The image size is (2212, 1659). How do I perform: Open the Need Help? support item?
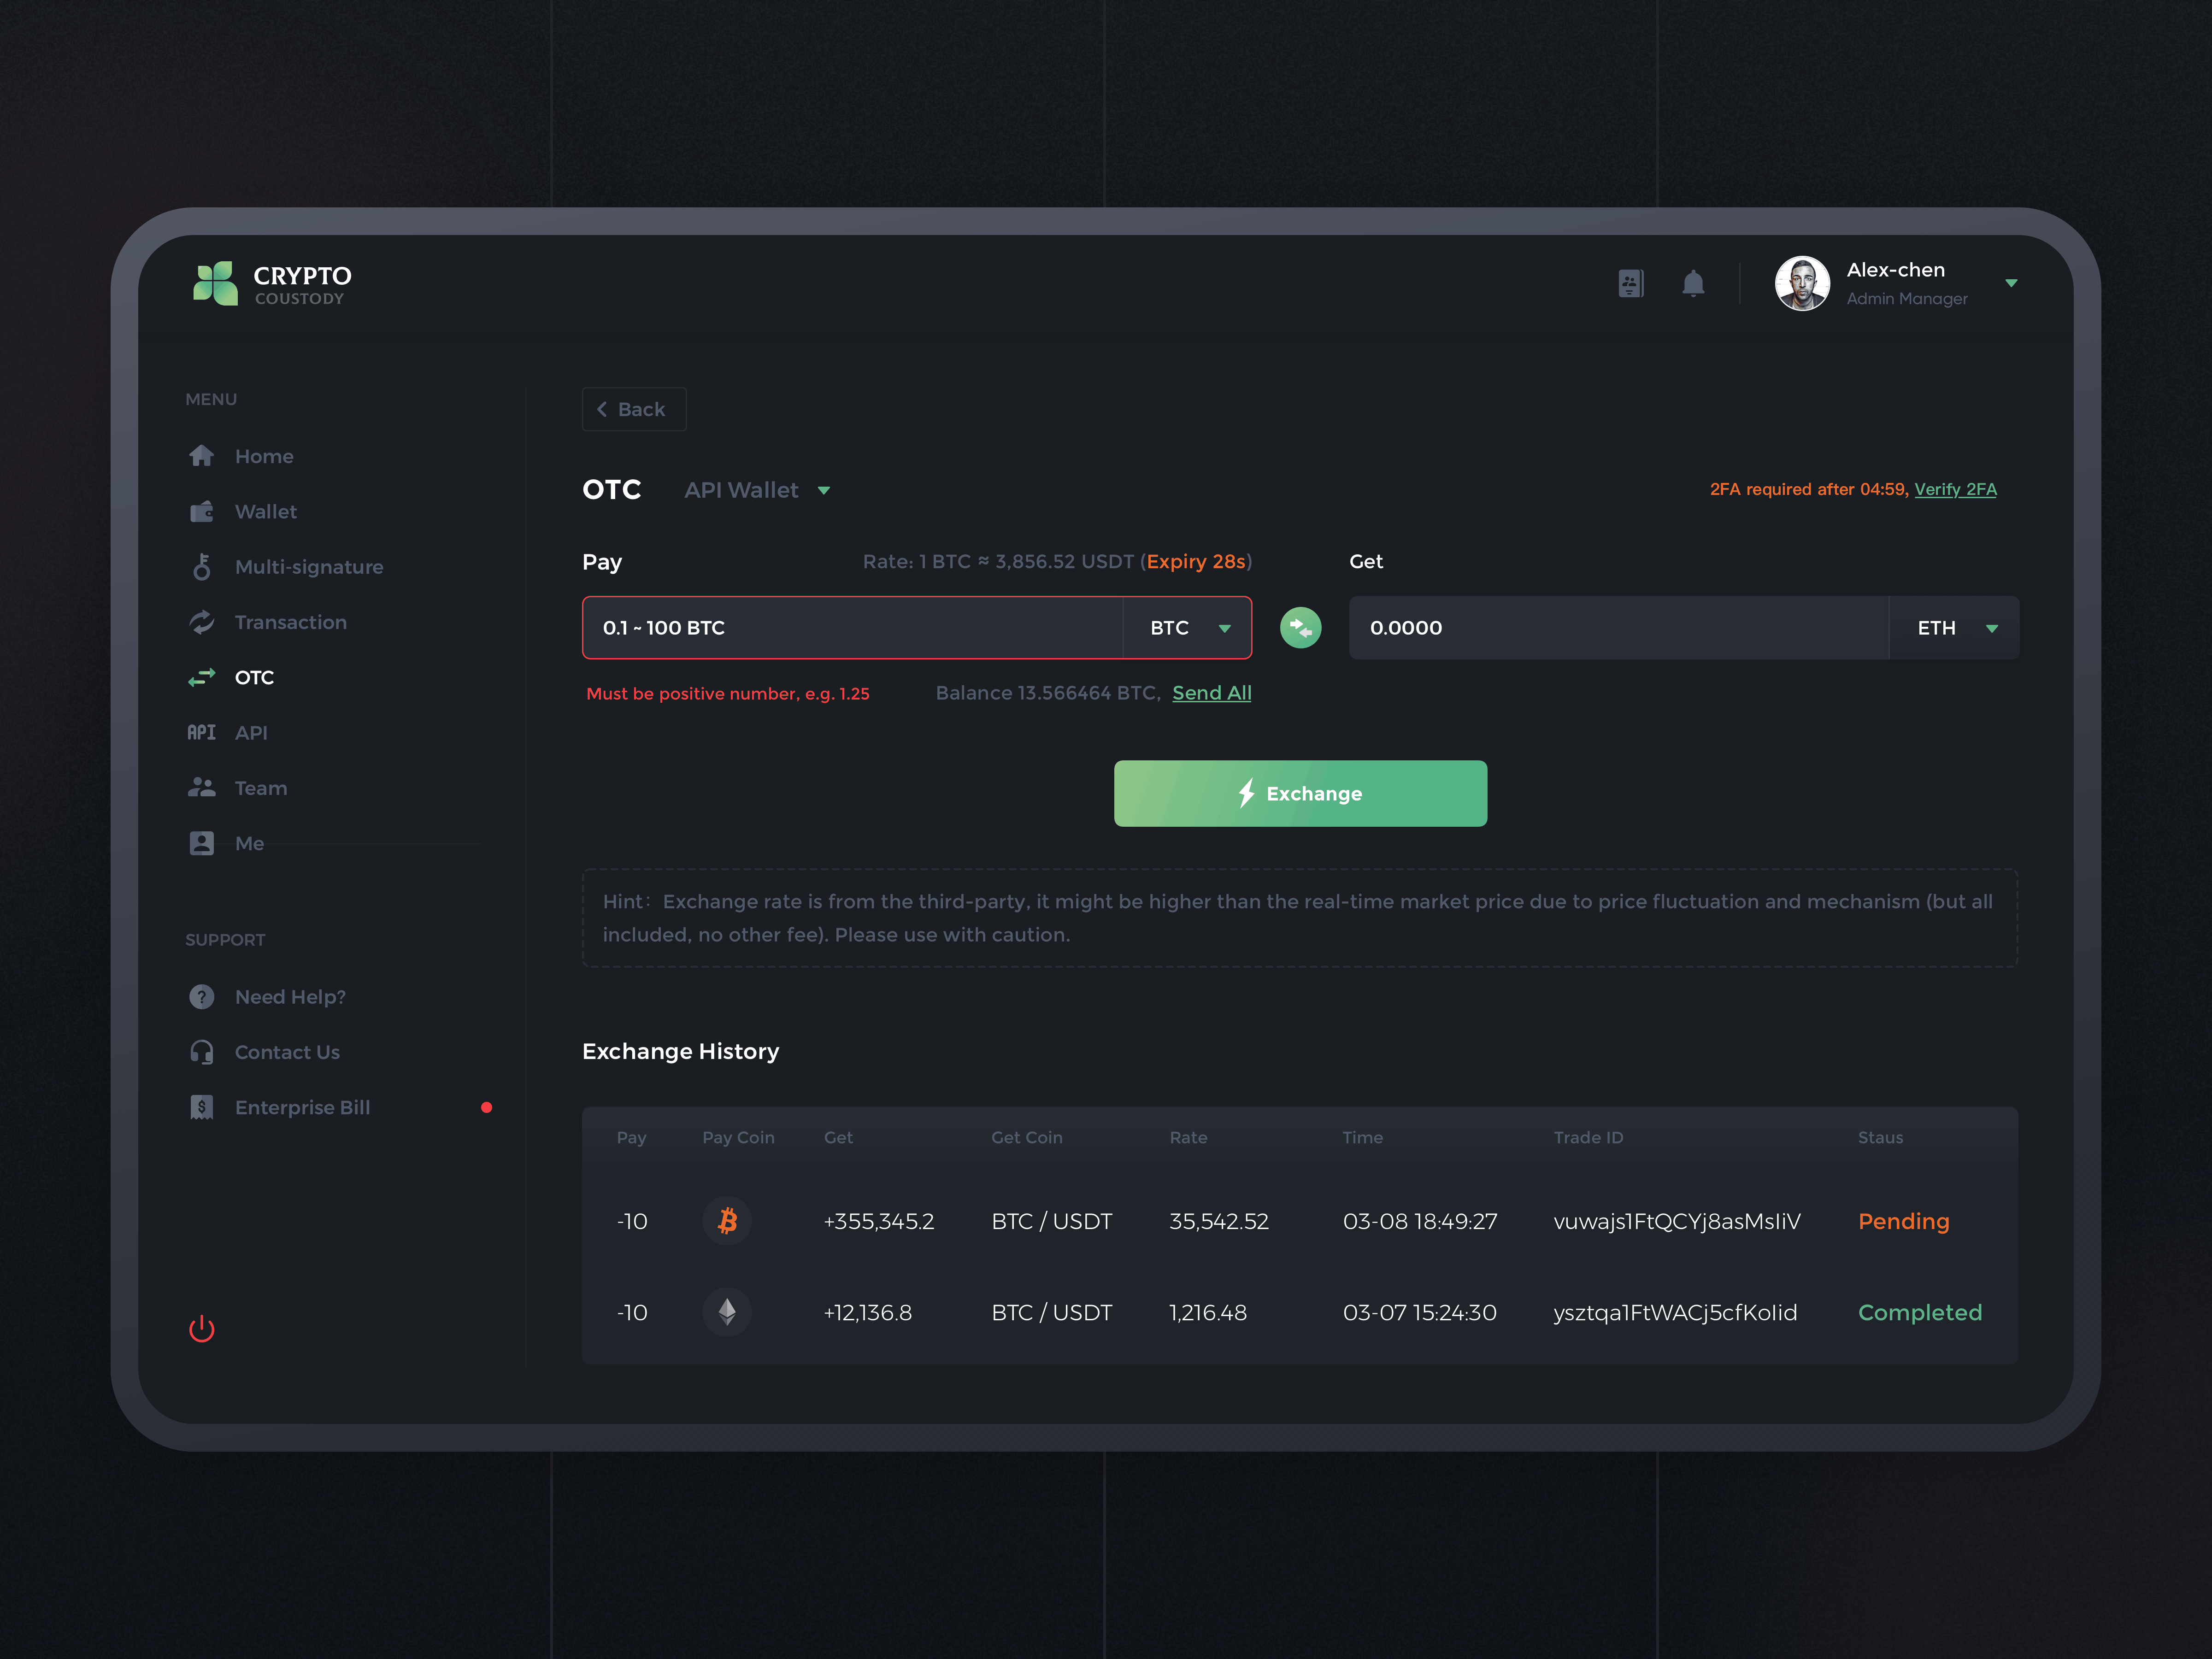(290, 997)
